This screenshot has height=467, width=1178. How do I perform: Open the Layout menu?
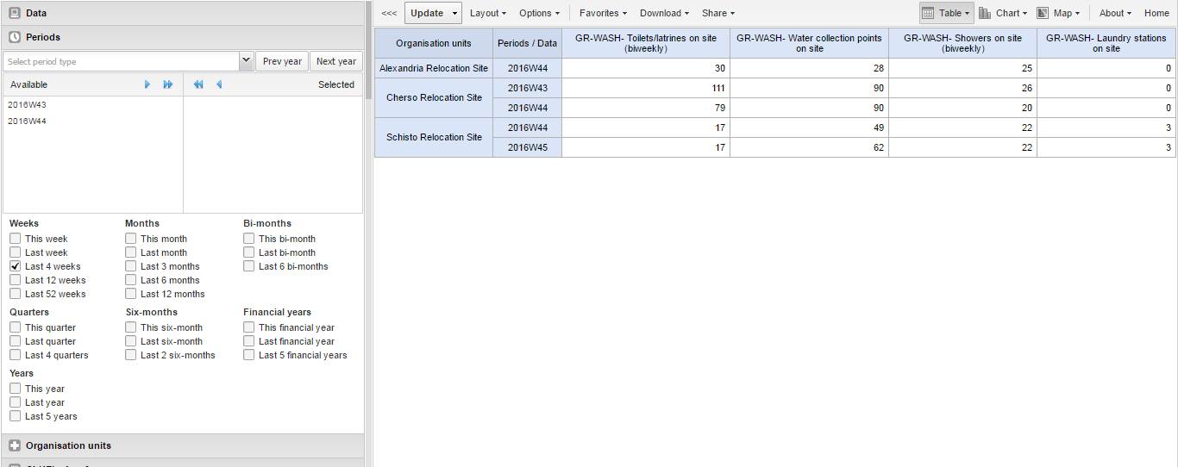(x=488, y=13)
